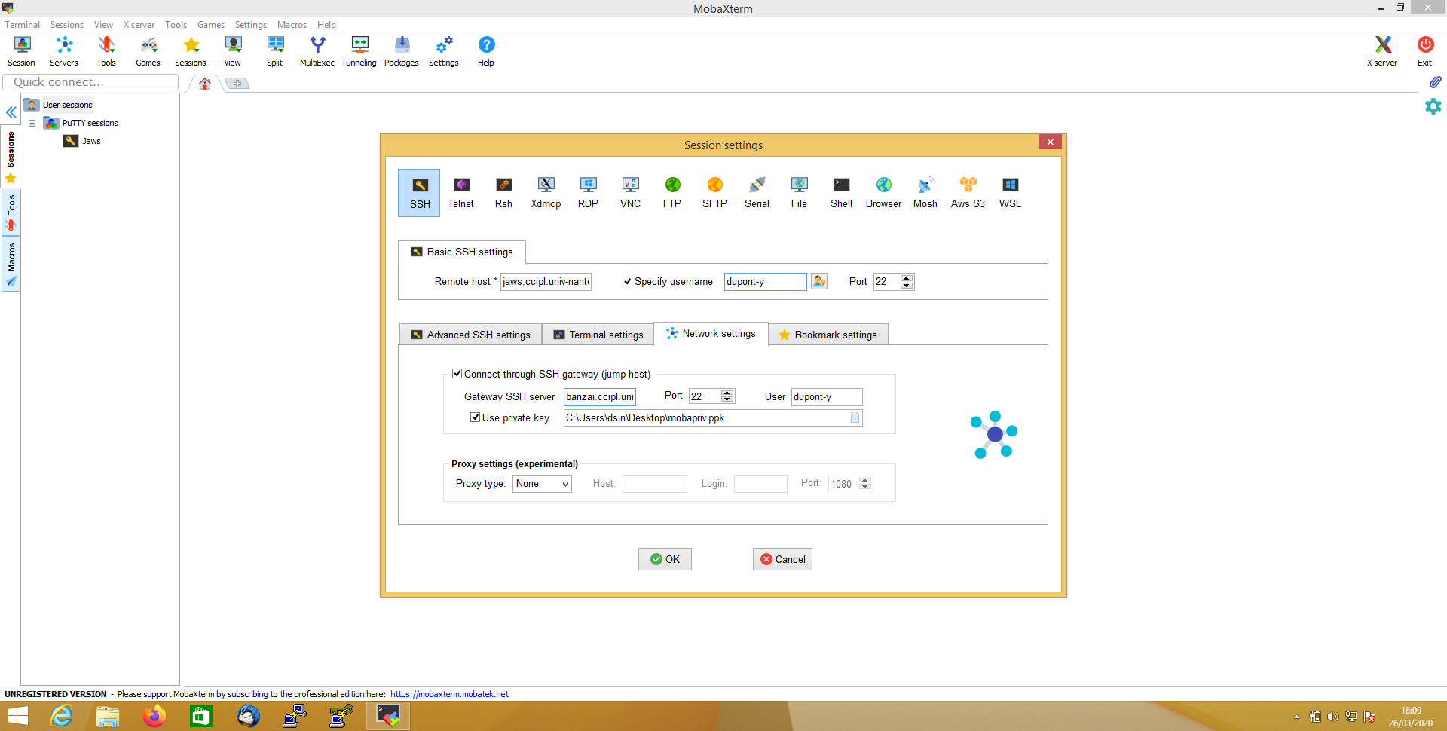Open Internet Explorer from the taskbar
The image size is (1447, 731).
click(x=61, y=716)
